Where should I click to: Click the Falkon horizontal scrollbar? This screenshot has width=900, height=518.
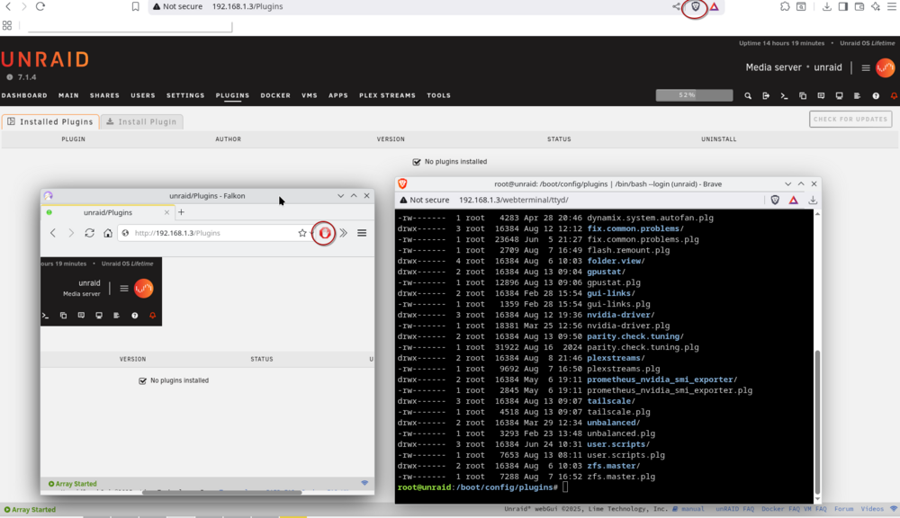(222, 492)
